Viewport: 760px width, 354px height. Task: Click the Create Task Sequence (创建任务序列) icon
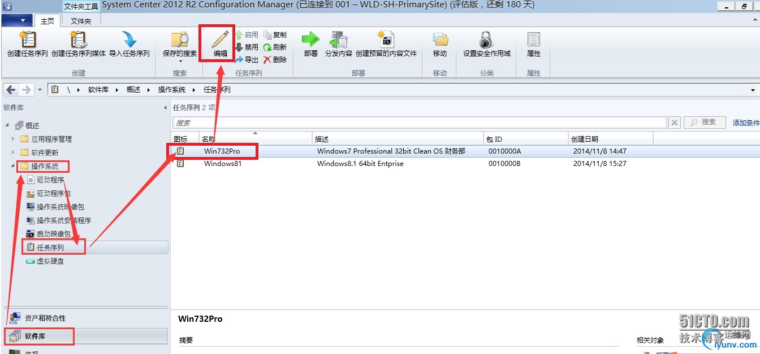click(27, 40)
